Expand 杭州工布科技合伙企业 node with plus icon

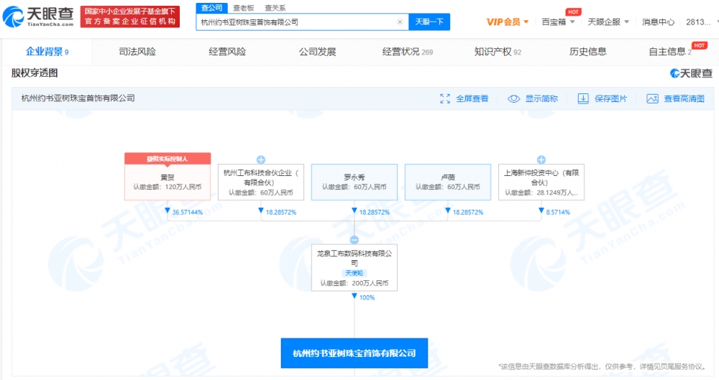point(261,159)
